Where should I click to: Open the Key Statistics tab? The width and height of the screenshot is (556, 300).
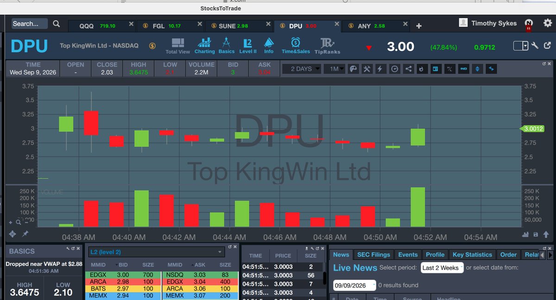(472, 255)
